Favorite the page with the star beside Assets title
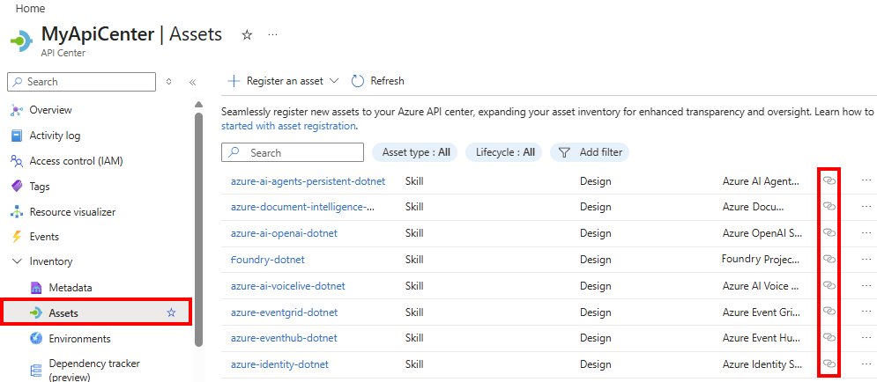The height and width of the screenshot is (382, 877). (247, 35)
